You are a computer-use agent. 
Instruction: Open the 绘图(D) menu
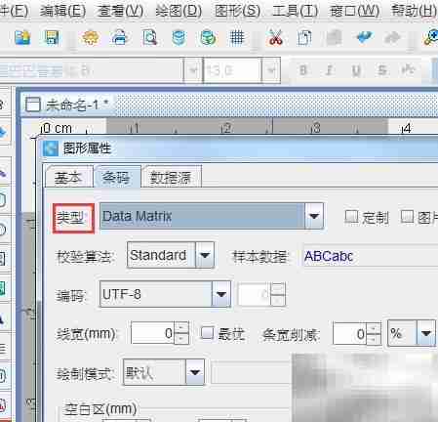click(179, 11)
